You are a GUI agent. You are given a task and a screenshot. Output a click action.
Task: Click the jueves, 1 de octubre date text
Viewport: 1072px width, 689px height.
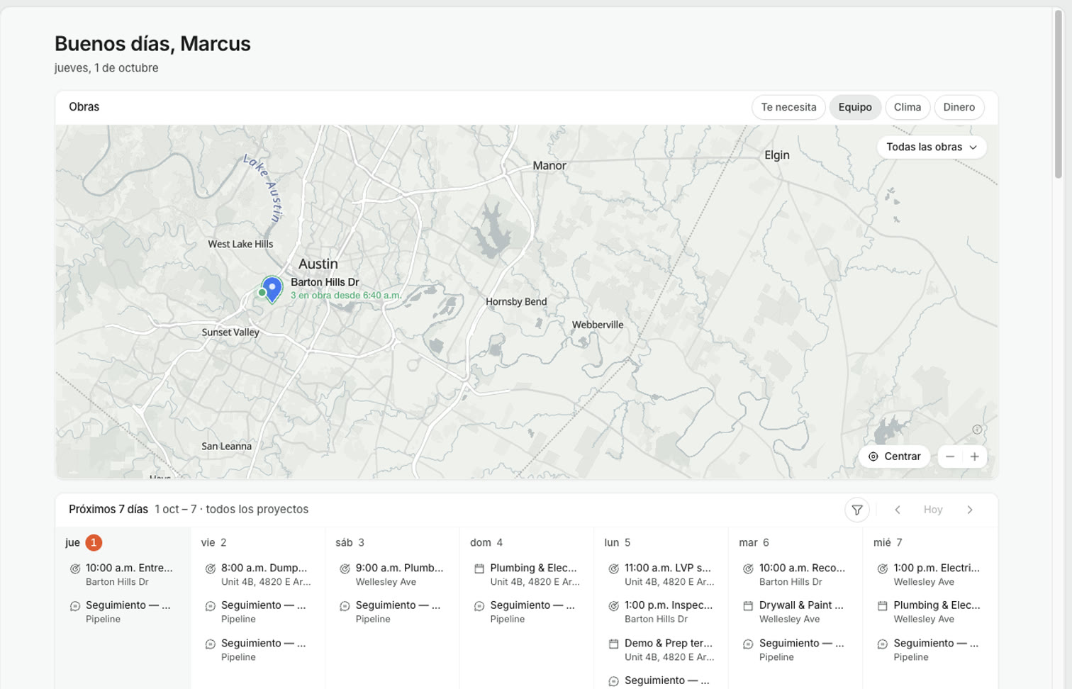point(106,68)
